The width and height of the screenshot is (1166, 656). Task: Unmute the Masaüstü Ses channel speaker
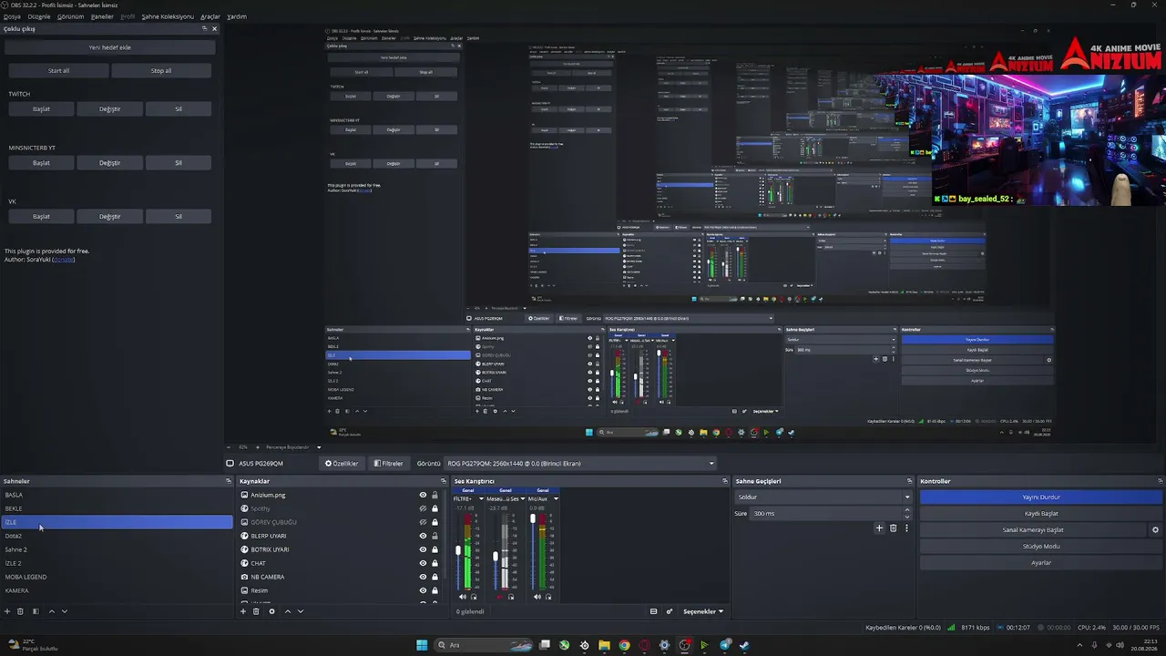click(500, 597)
